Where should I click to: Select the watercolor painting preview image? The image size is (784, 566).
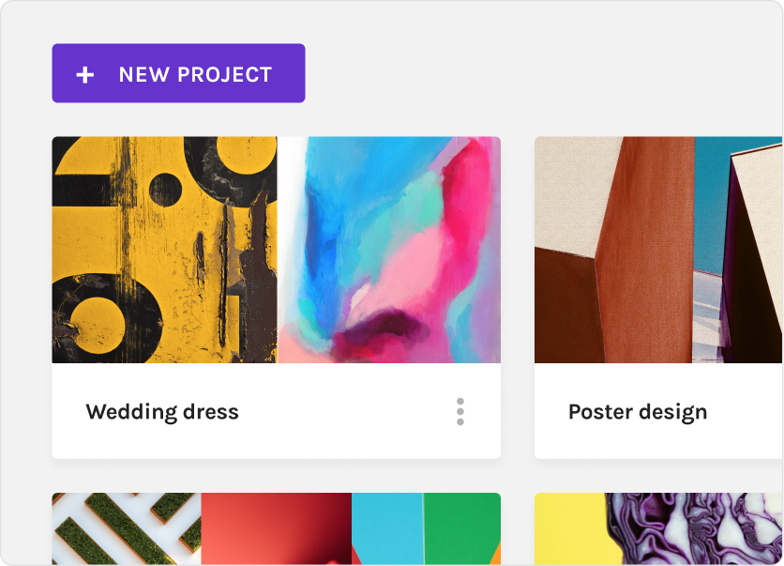[389, 251]
